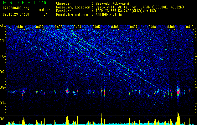
Task: Click the large red meteor echo near 0409
Action: pos(178,92)
